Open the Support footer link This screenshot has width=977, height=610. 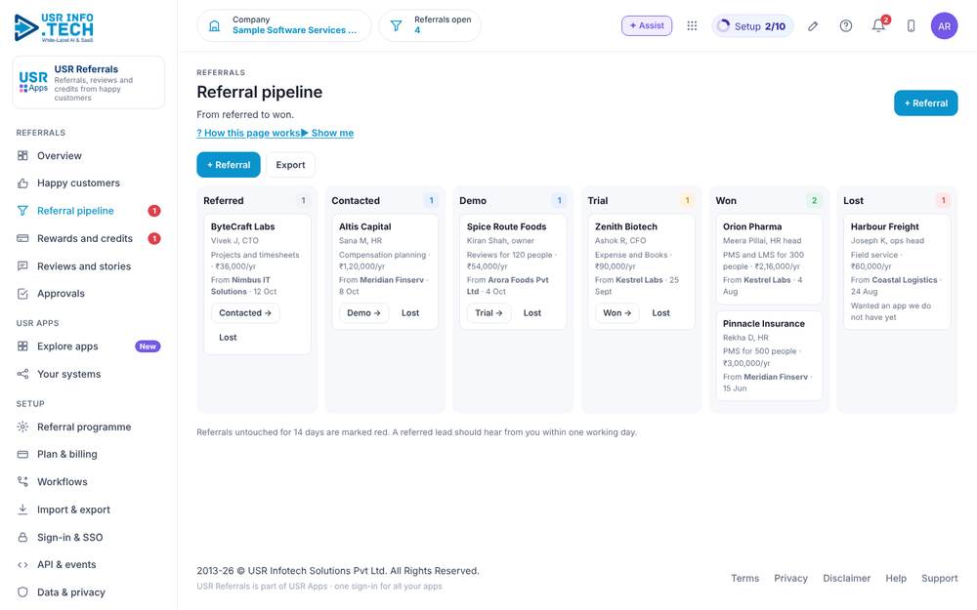(939, 578)
